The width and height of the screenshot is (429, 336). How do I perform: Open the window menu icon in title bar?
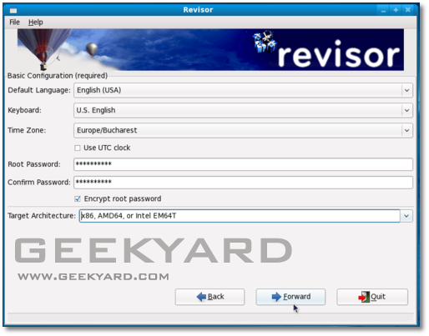click(x=13, y=11)
